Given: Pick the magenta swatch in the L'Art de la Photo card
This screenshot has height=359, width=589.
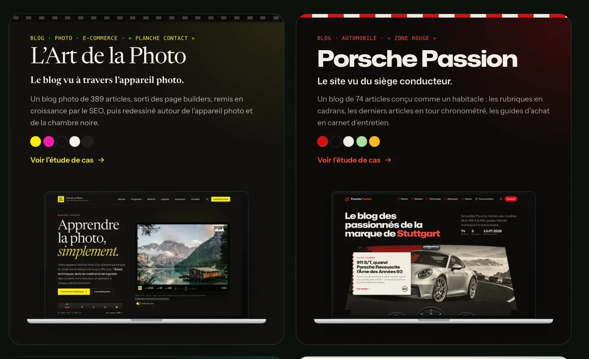Looking at the screenshot, I should click(49, 141).
